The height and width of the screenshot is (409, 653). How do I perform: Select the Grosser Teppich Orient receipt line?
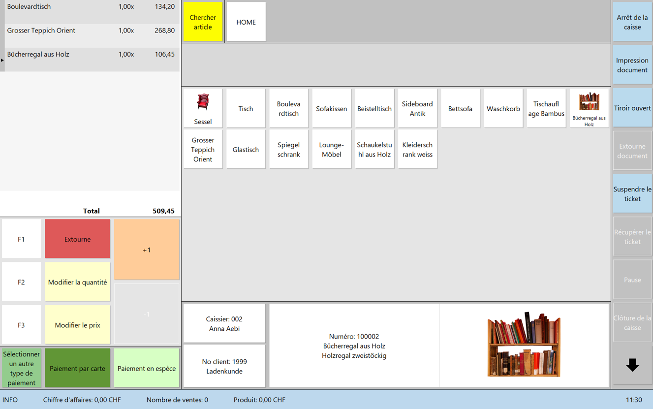click(x=91, y=31)
